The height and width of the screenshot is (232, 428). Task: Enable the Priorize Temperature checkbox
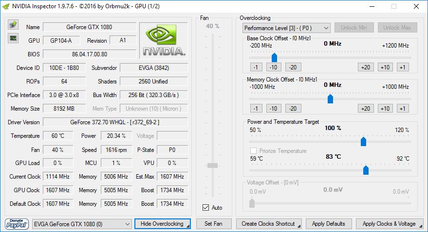pyautogui.click(x=253, y=150)
